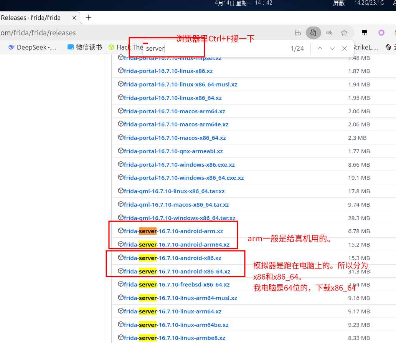The width and height of the screenshot is (396, 343).
Task: Click the bookmark star icon
Action: [x=344, y=33]
